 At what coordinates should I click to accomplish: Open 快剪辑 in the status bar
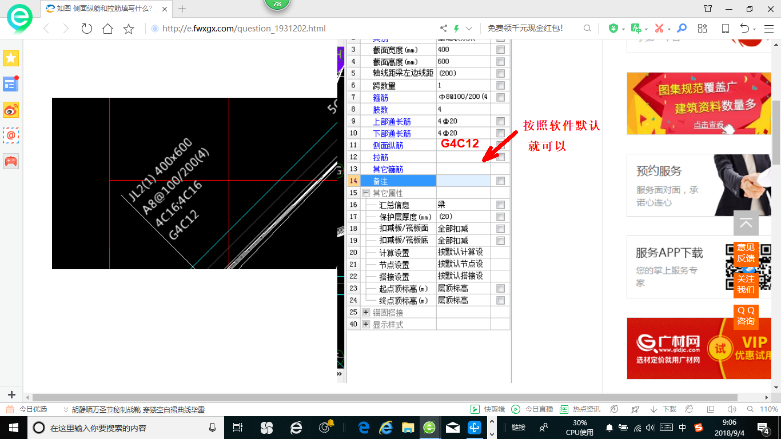pyautogui.click(x=488, y=409)
